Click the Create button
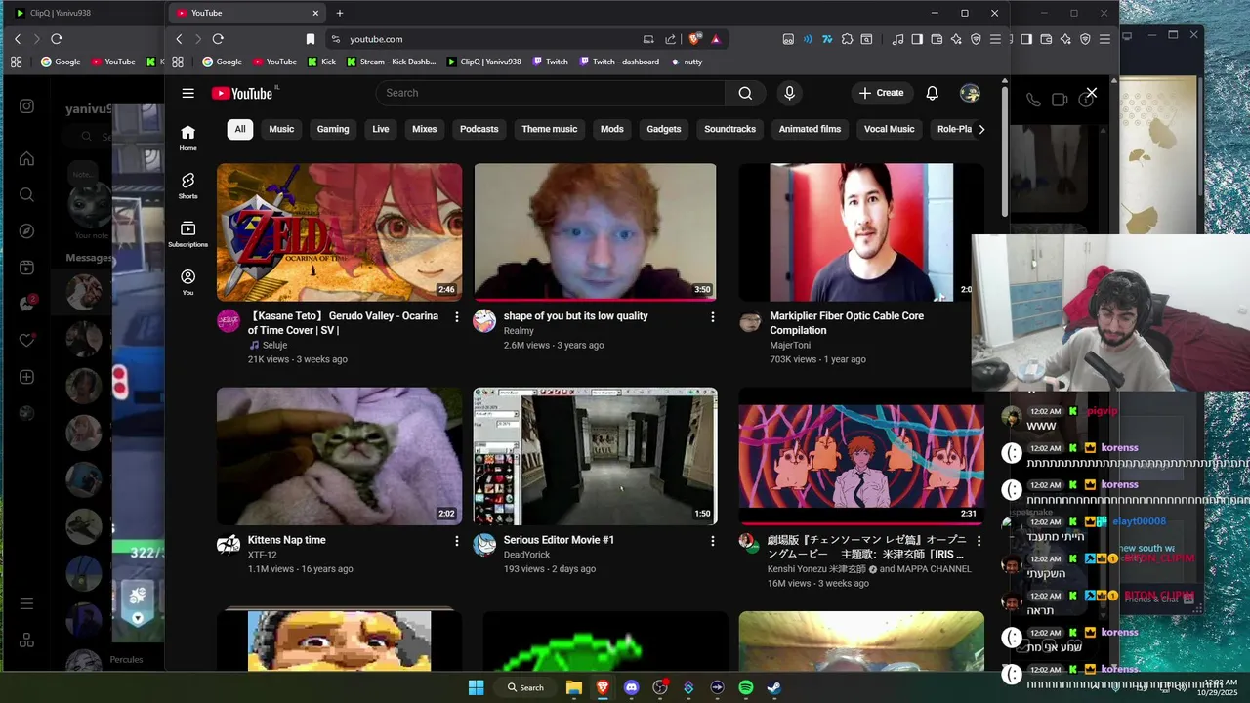This screenshot has width=1250, height=703. [881, 93]
